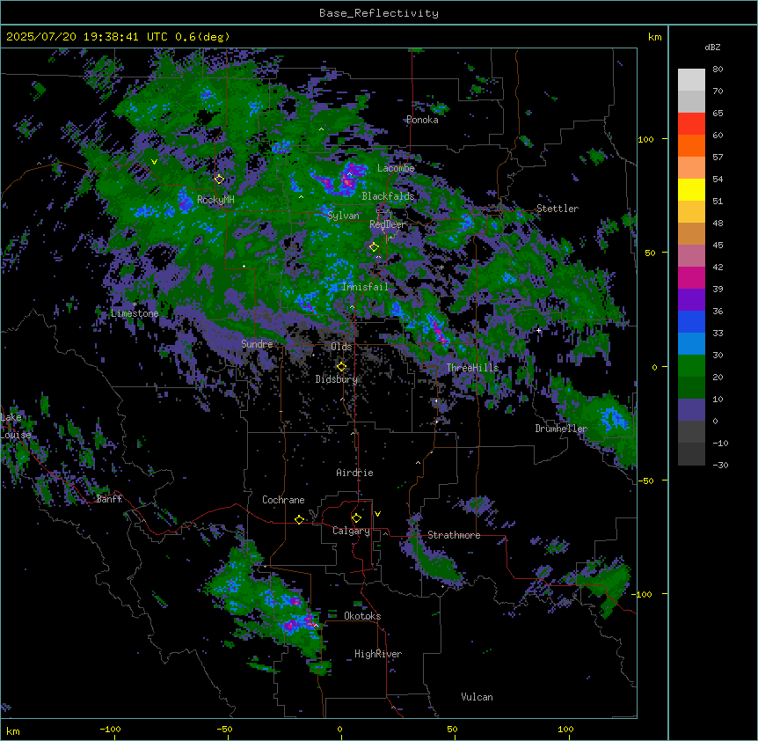Click the Lake Louise label at the map's left edge
758x741 pixels.
16,426
